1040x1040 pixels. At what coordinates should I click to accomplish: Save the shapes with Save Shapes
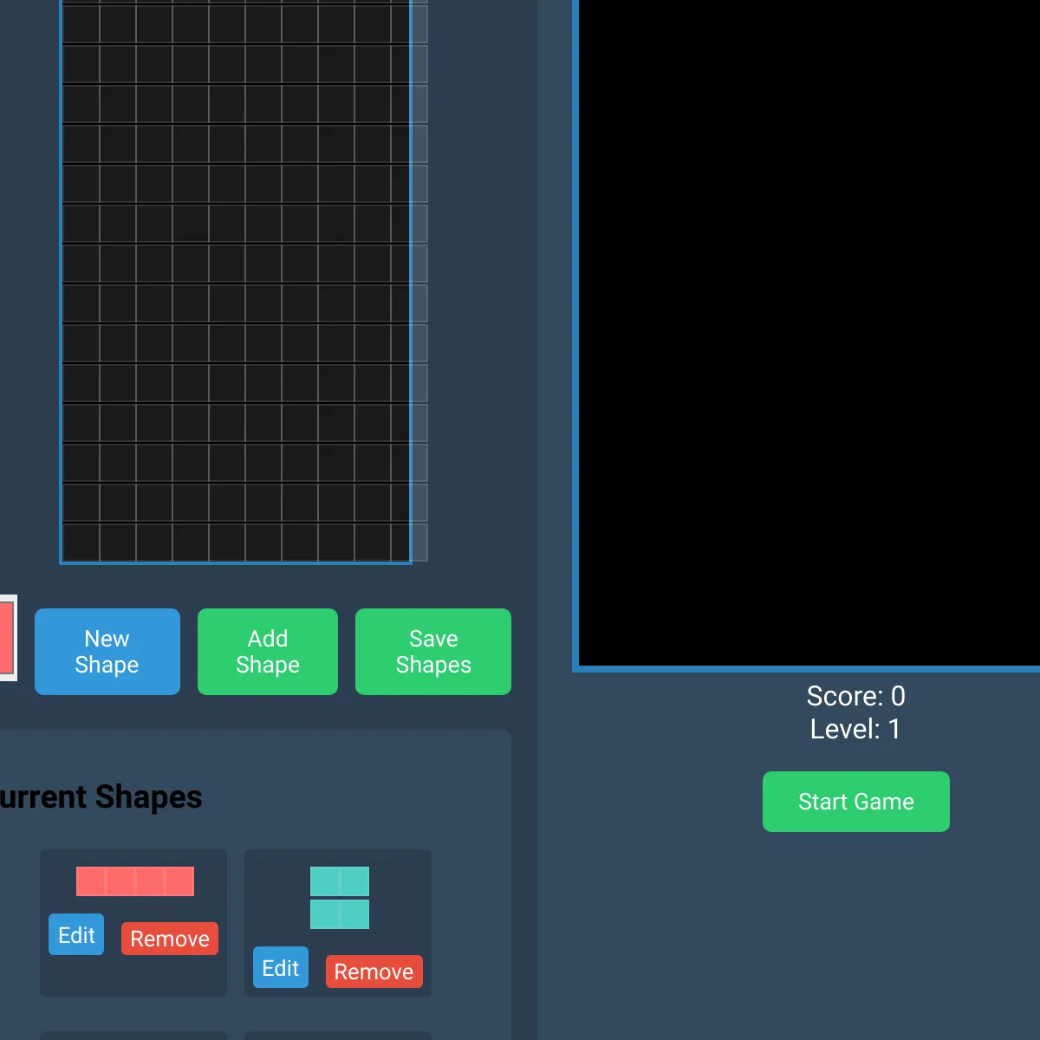point(433,652)
